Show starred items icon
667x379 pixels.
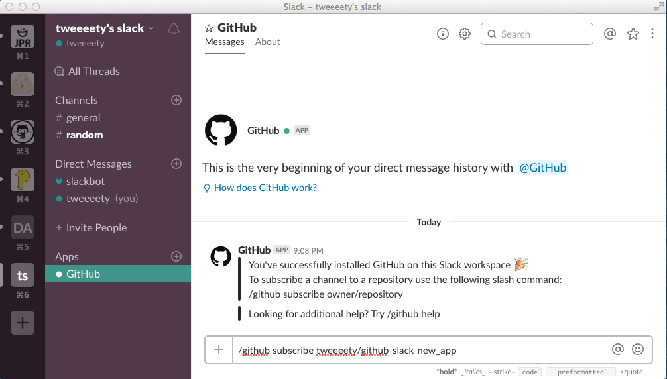(633, 34)
